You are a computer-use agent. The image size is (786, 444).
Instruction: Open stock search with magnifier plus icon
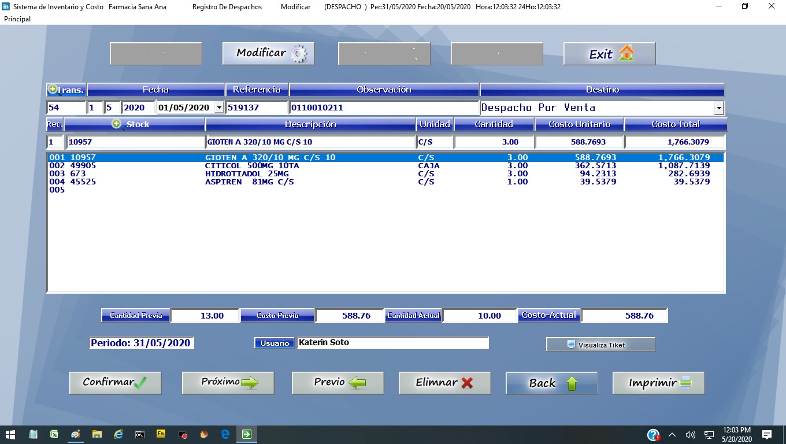[x=117, y=124]
